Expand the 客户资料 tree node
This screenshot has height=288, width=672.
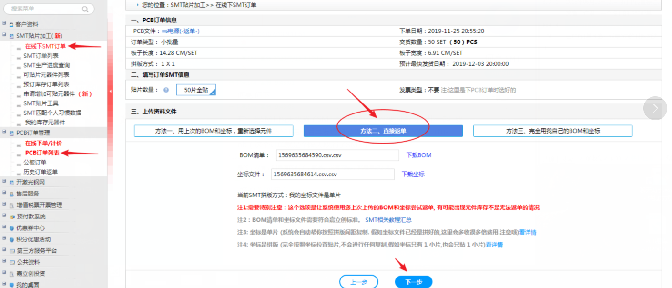click(4, 24)
